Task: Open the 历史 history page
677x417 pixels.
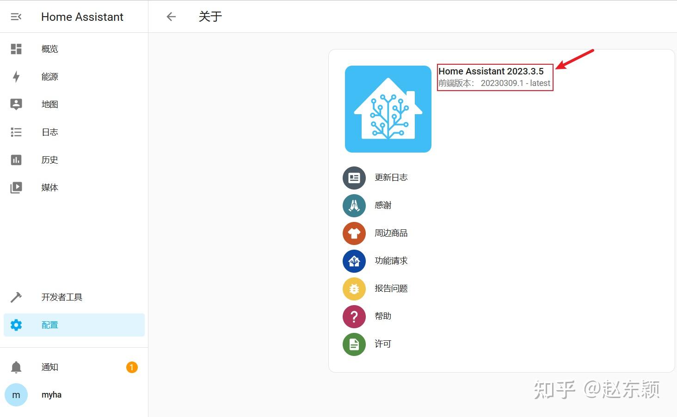Action: click(74, 160)
